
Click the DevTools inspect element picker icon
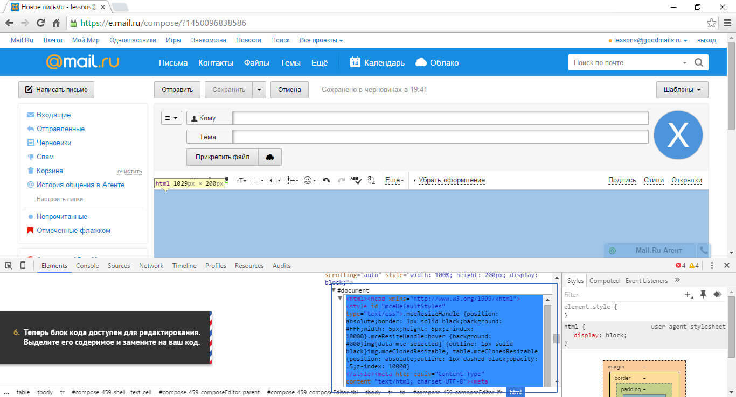[9, 266]
